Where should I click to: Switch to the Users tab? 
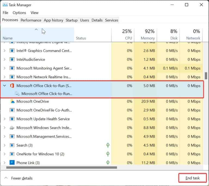[x=85, y=20]
